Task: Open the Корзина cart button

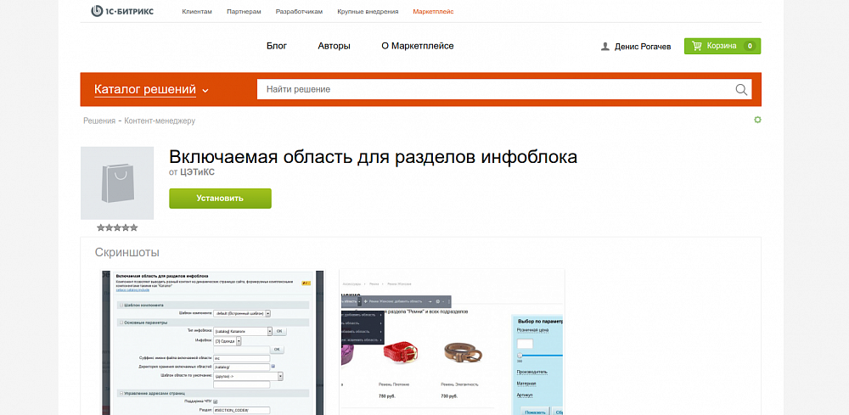Action: pos(722,46)
